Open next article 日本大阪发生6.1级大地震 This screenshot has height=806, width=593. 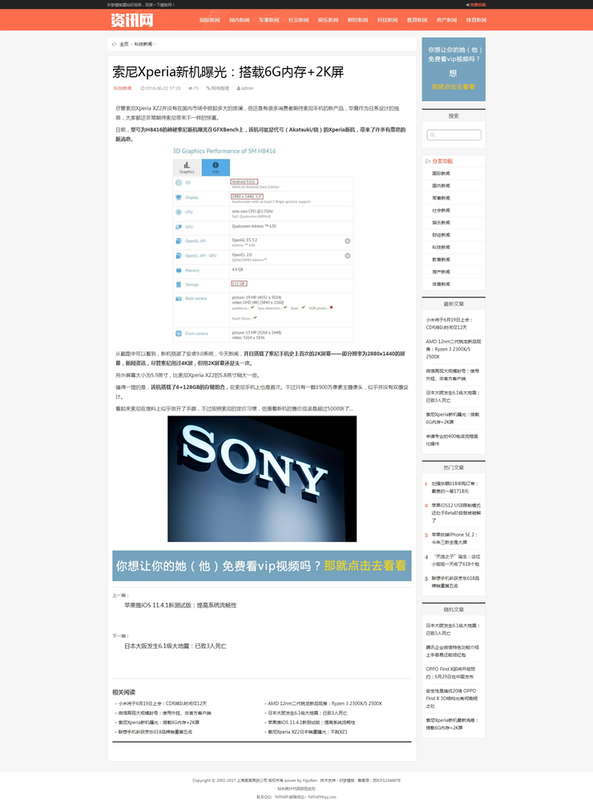[x=175, y=646]
